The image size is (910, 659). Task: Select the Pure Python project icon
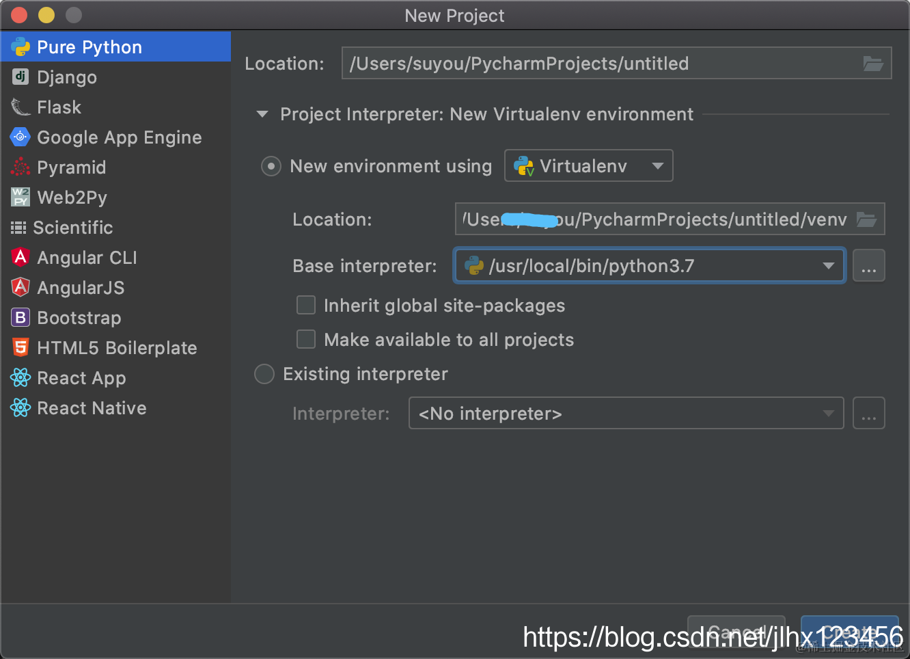[x=20, y=47]
